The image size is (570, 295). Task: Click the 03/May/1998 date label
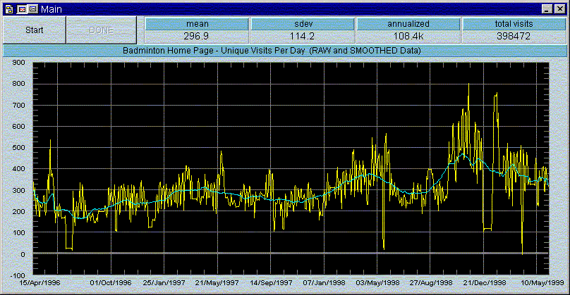pyautogui.click(x=377, y=282)
